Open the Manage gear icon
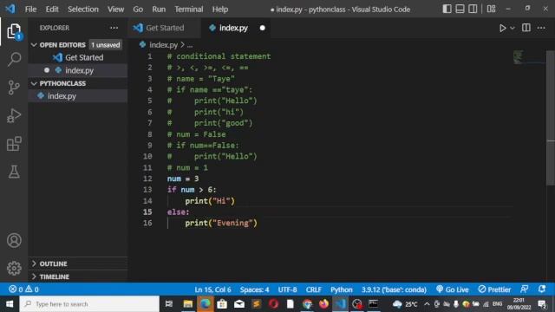 click(14, 268)
